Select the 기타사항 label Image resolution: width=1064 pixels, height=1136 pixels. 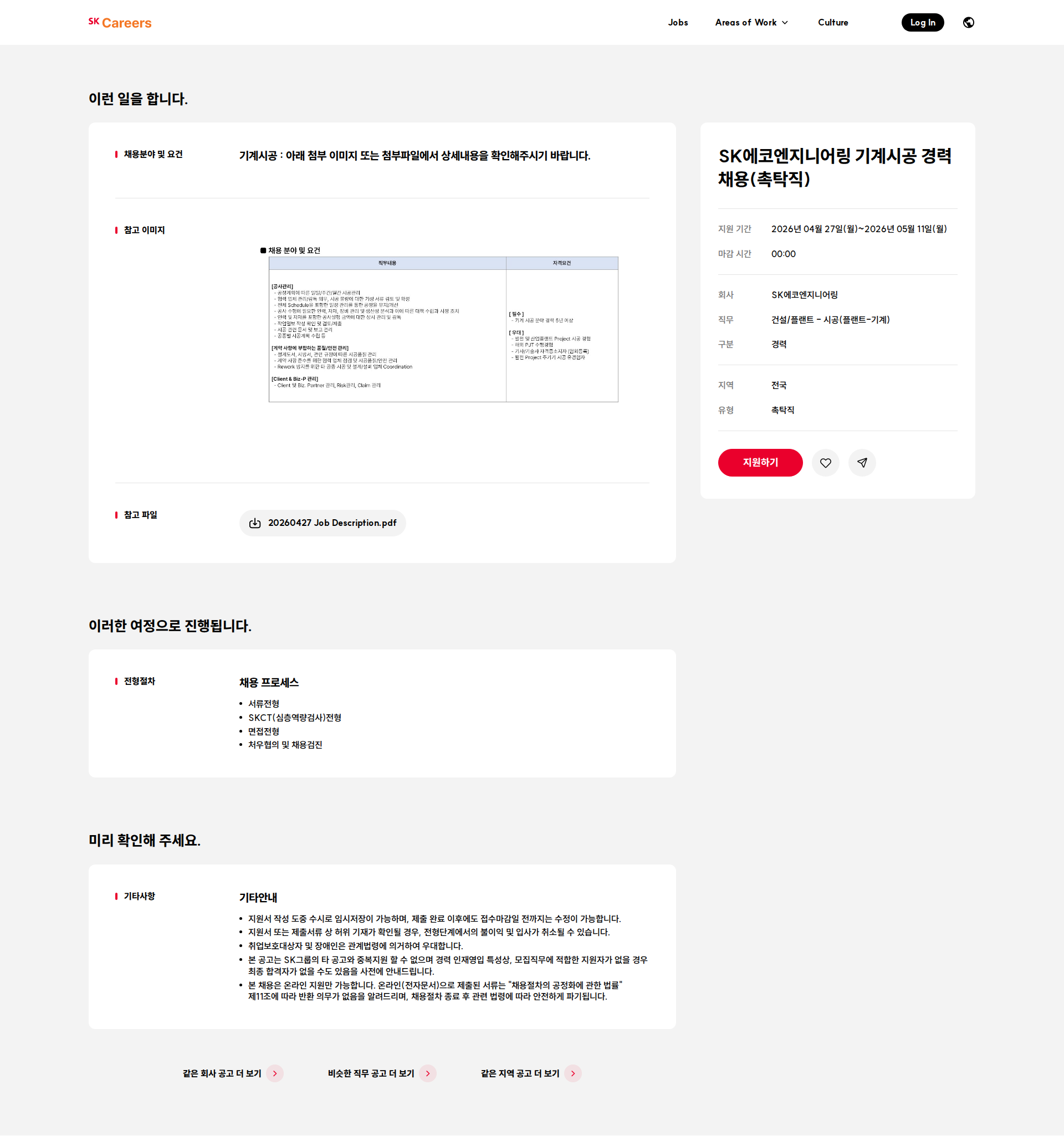click(x=139, y=896)
